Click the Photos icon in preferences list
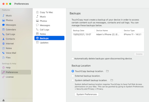The image size is (149, 102). 37,21
